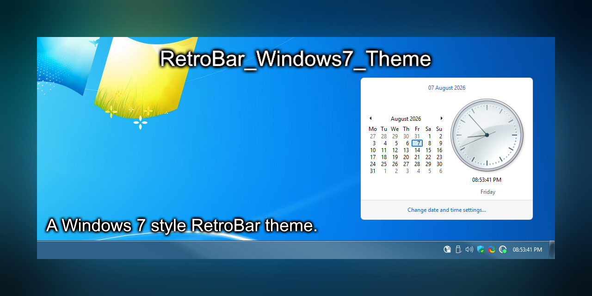Viewport: 592px width, 296px height.
Task: Click the digital time 08:53:41 PM under clock
Action: (x=487, y=180)
